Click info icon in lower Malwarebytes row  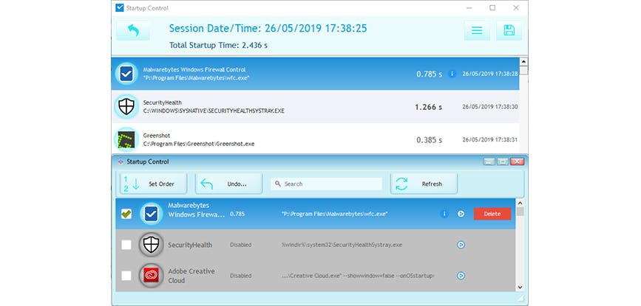pyautogui.click(x=444, y=214)
